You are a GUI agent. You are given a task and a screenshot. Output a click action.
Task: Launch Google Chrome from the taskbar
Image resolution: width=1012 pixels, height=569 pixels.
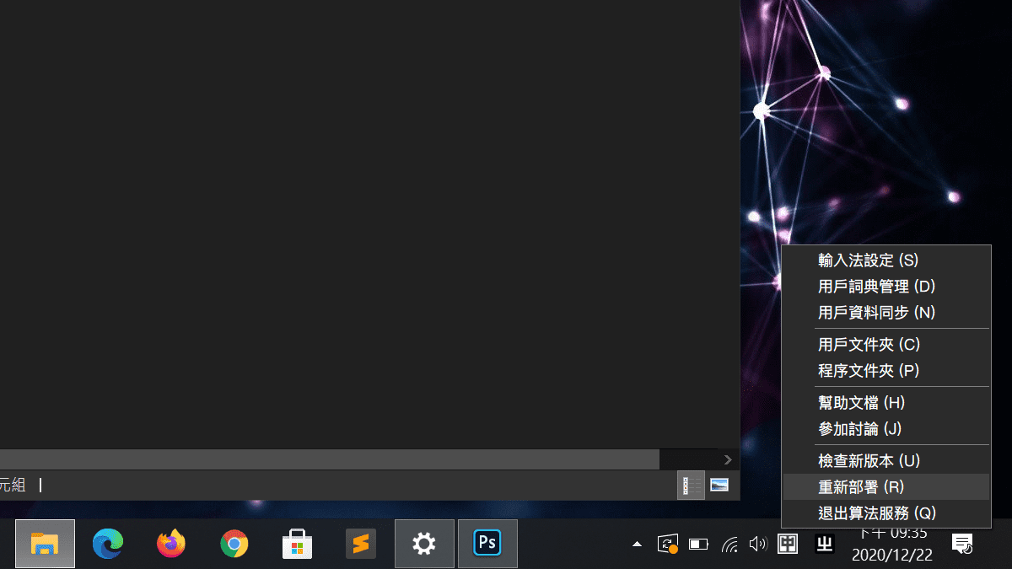(x=234, y=544)
